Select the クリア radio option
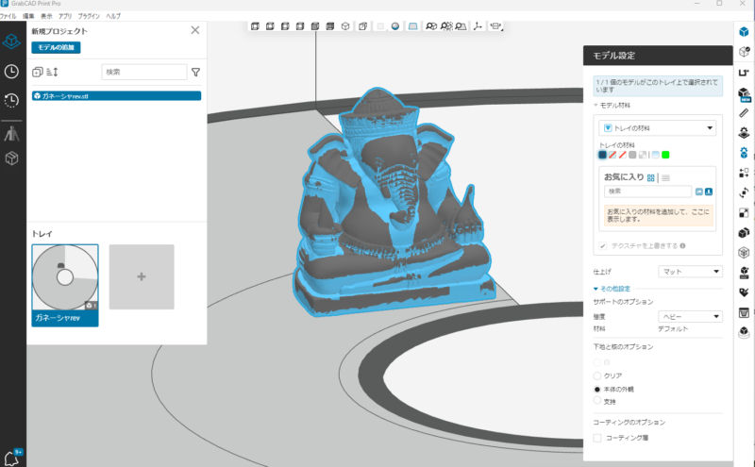The image size is (755, 467). coord(596,375)
